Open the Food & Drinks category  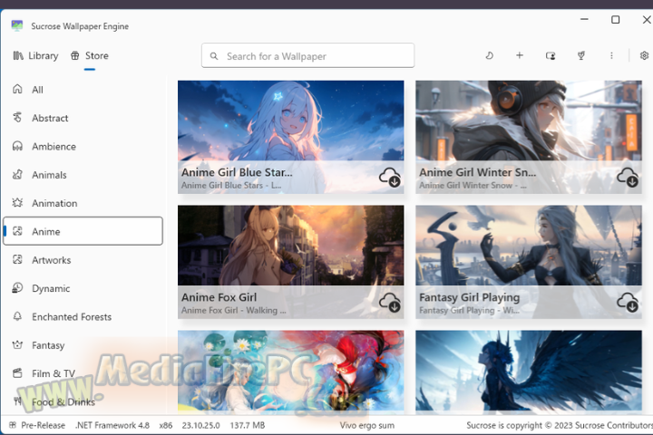[x=83, y=401]
